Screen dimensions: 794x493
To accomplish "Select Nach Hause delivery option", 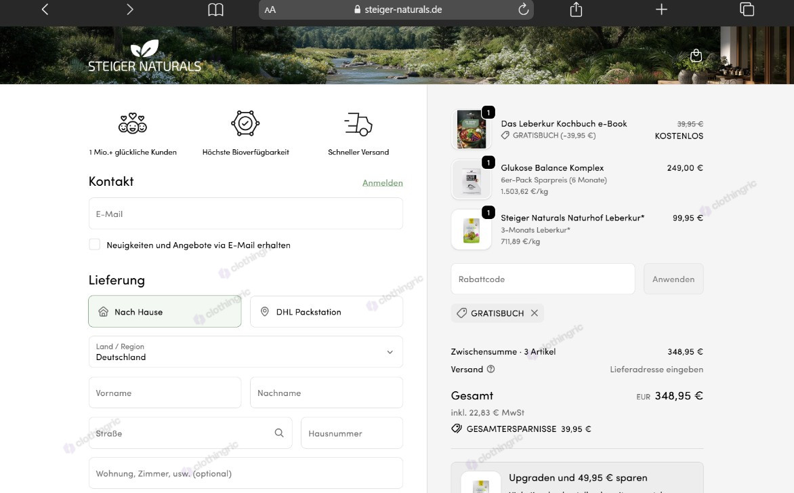I will pyautogui.click(x=165, y=312).
